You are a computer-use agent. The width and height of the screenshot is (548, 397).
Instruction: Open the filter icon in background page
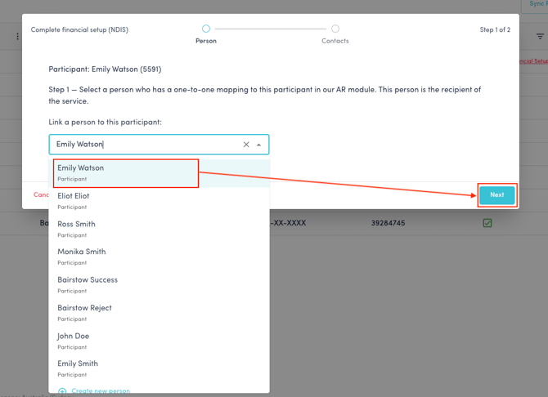540,36
